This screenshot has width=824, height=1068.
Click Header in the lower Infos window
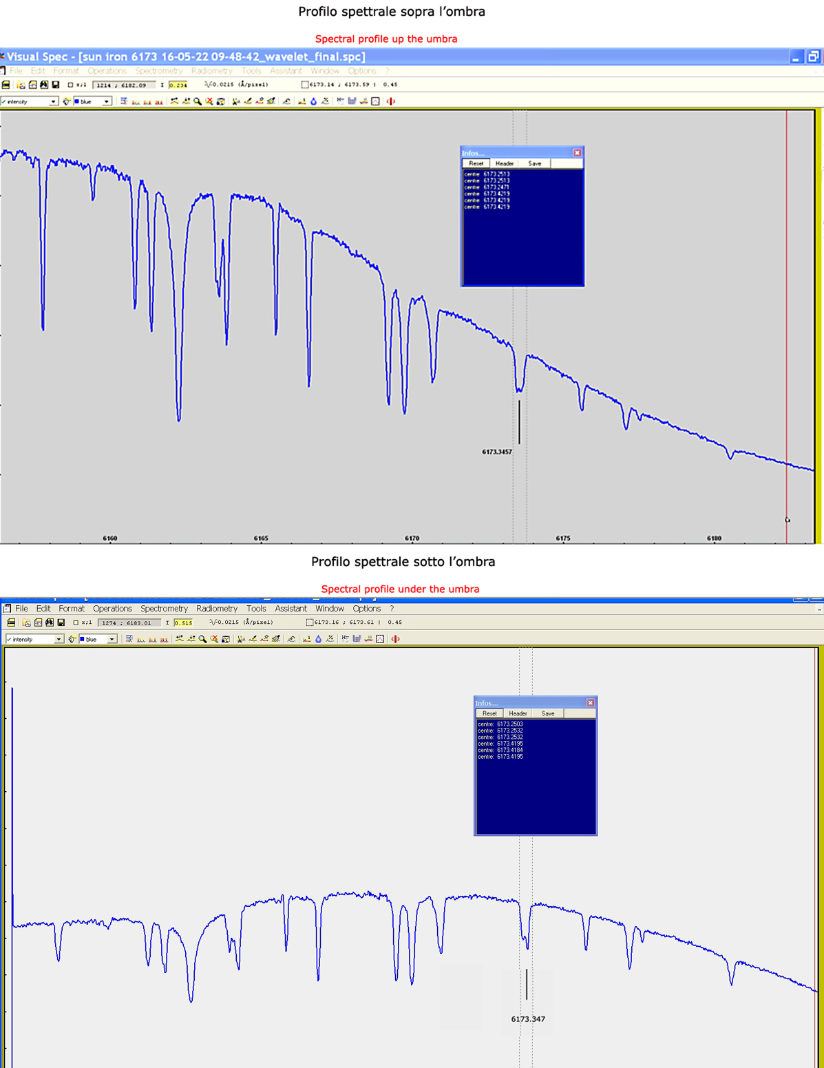[518, 714]
